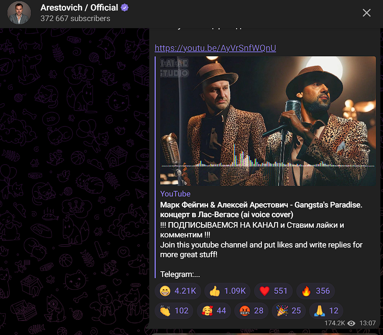This screenshot has width=383, height=335.
Task: Click the 'Telegram:...' line in the preview
Action: tap(180, 274)
